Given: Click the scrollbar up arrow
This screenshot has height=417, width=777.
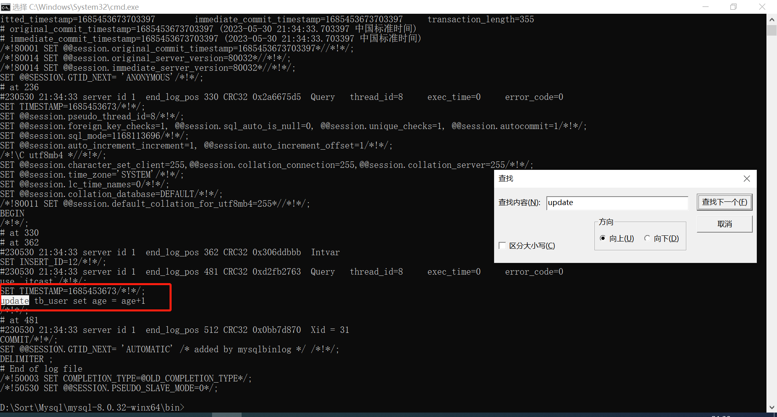Looking at the screenshot, I should pyautogui.click(x=772, y=19).
